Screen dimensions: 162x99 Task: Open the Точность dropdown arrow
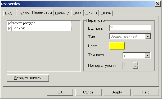point(147,55)
